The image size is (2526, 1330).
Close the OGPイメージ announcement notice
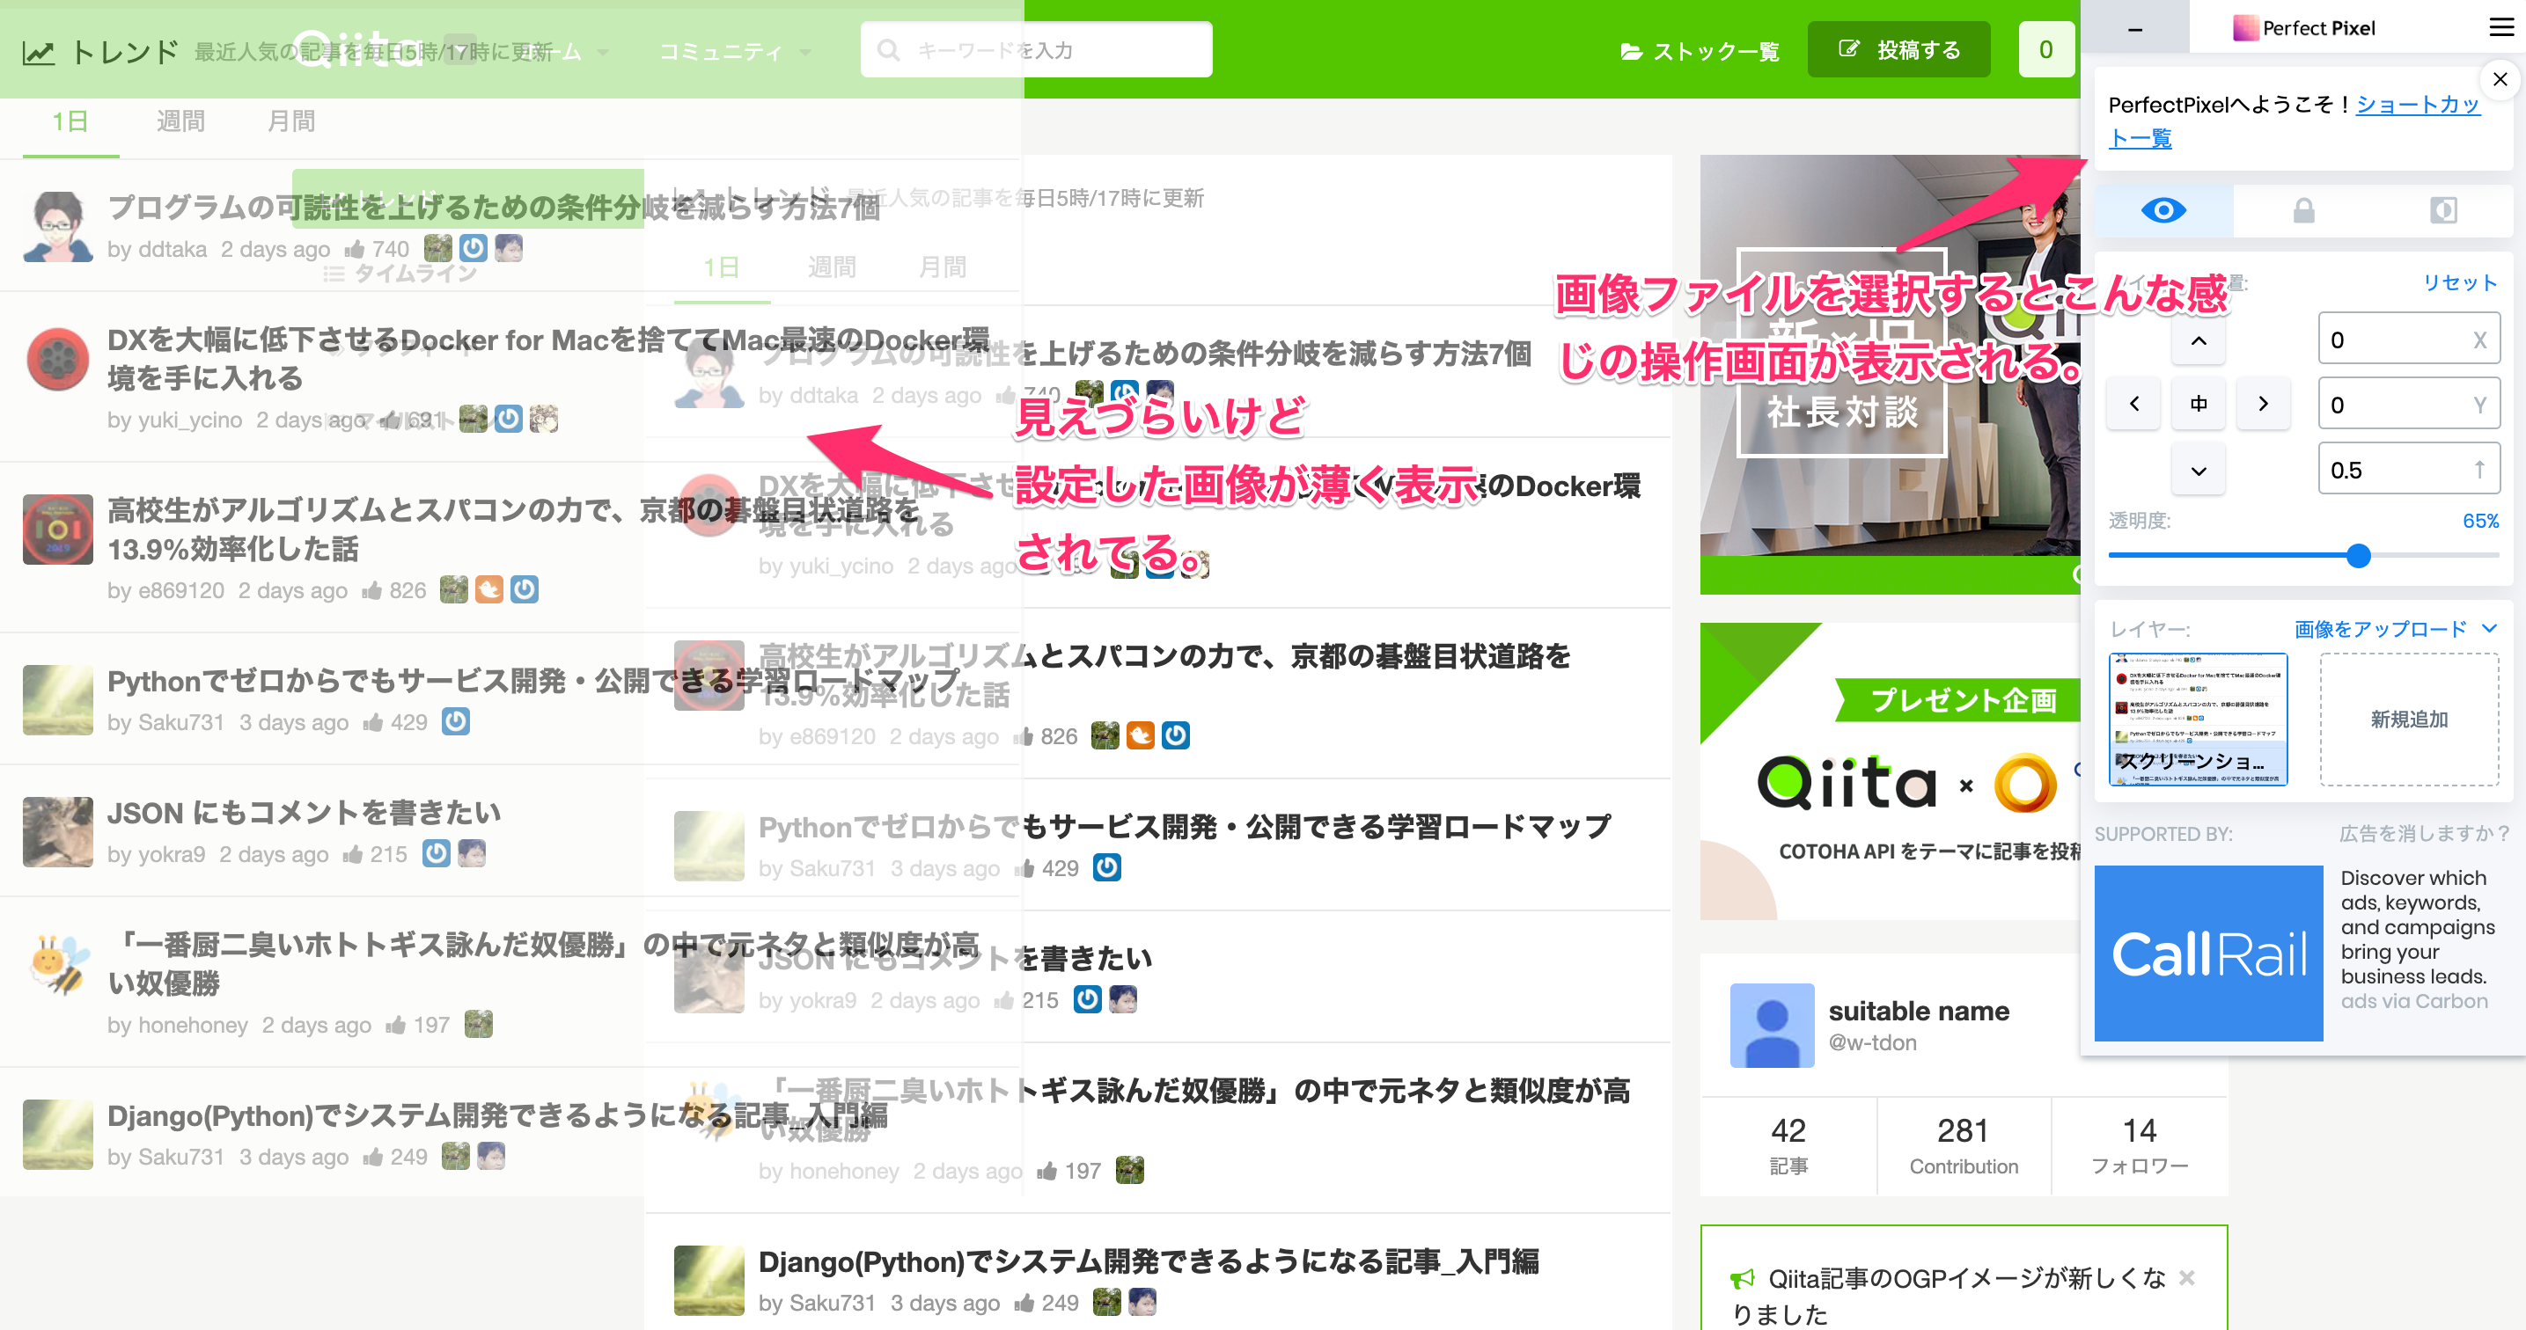2187,1277
